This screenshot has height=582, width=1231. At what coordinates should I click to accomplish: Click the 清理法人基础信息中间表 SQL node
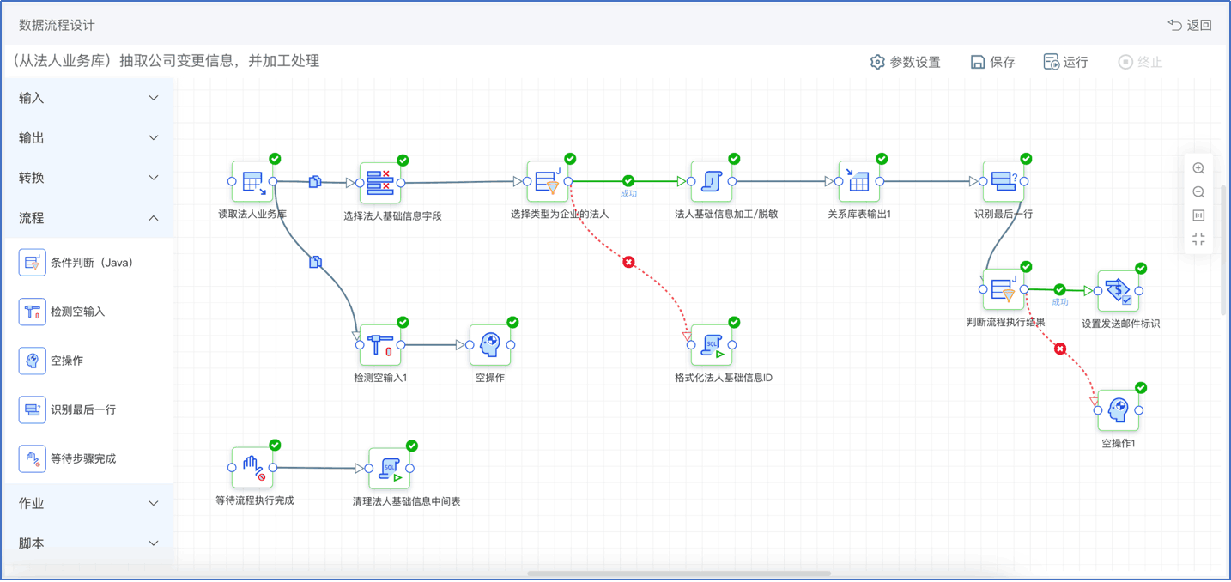[390, 469]
